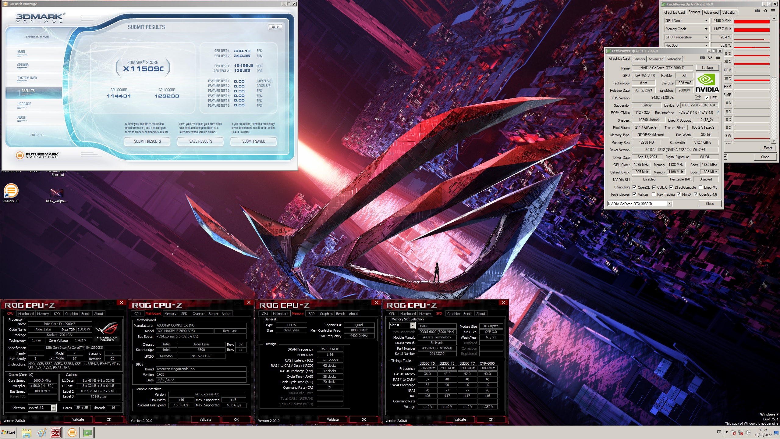The height and width of the screenshot is (439, 780).
Task: Open the Socket #1 selection dropdown in CPU-Z
Action: [42, 408]
